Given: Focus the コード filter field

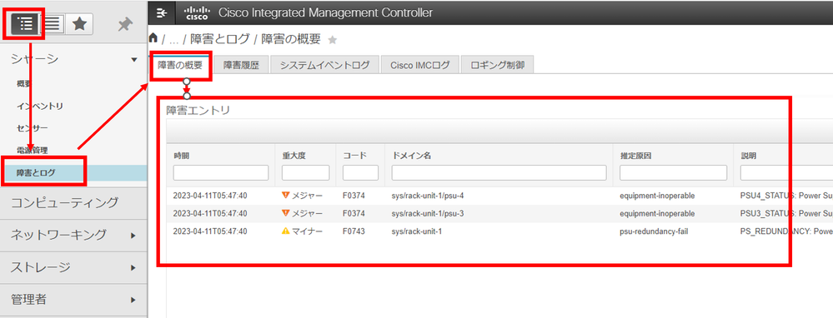Looking at the screenshot, I should (360, 173).
